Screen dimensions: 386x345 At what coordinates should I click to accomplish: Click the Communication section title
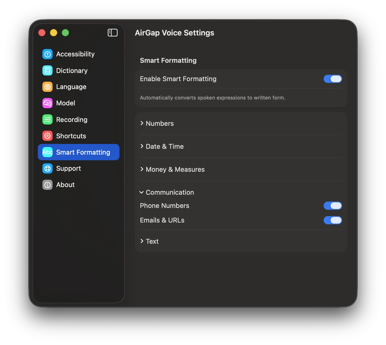click(x=170, y=192)
